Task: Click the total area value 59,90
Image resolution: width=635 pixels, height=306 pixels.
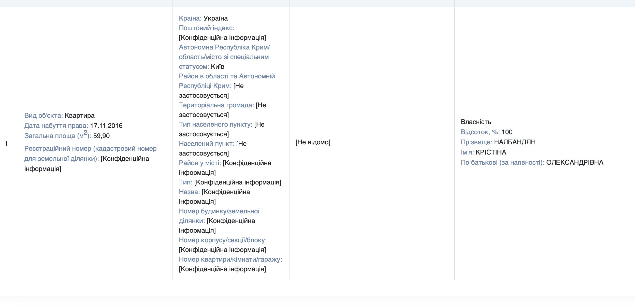Action: [101, 136]
